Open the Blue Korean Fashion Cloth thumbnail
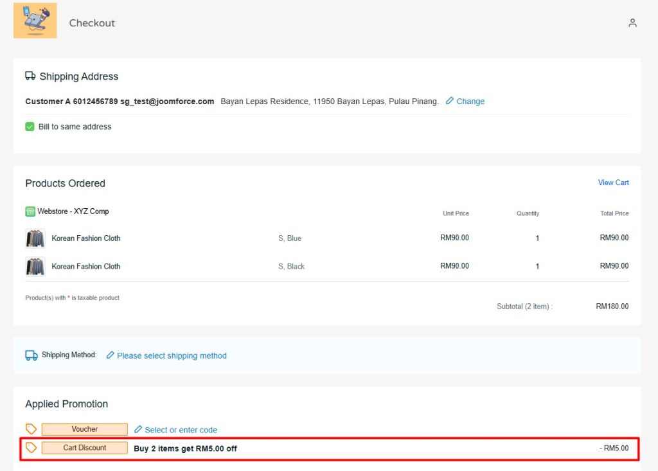Image resolution: width=658 pixels, height=471 pixels. (35, 238)
